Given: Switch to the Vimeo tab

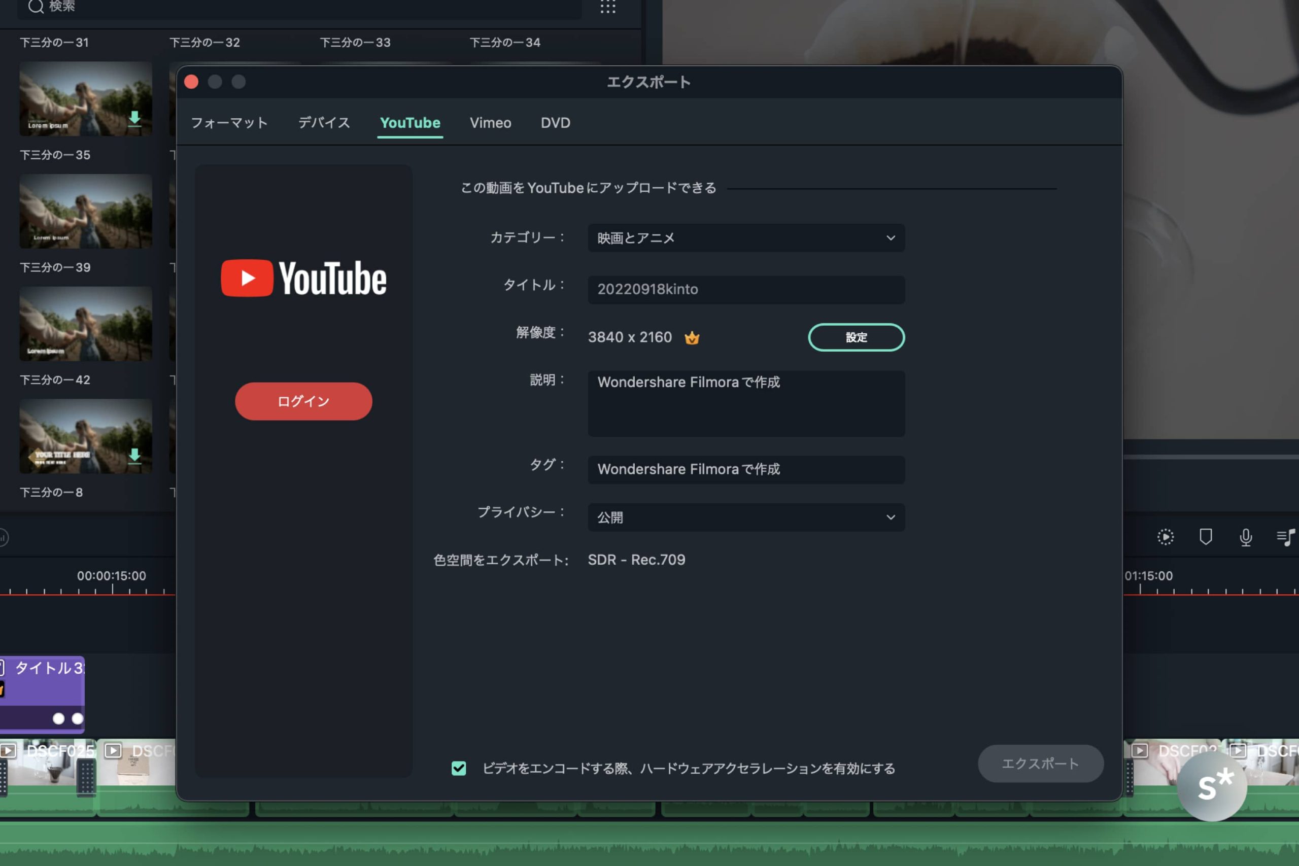Looking at the screenshot, I should tap(490, 123).
